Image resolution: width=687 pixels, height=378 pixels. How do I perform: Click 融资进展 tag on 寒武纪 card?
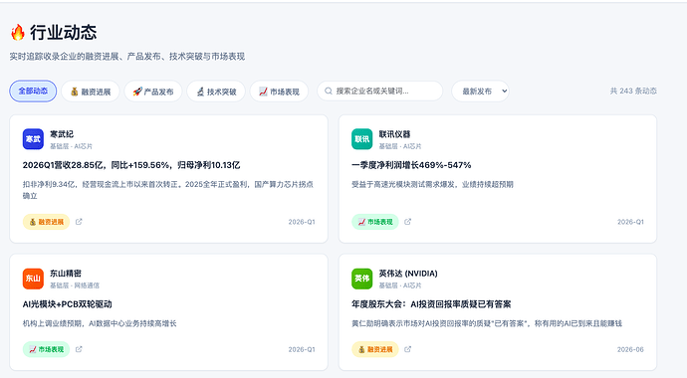coord(46,222)
